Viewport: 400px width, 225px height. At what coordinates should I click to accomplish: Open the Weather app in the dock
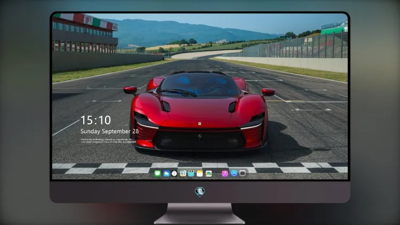pyautogui.click(x=166, y=173)
